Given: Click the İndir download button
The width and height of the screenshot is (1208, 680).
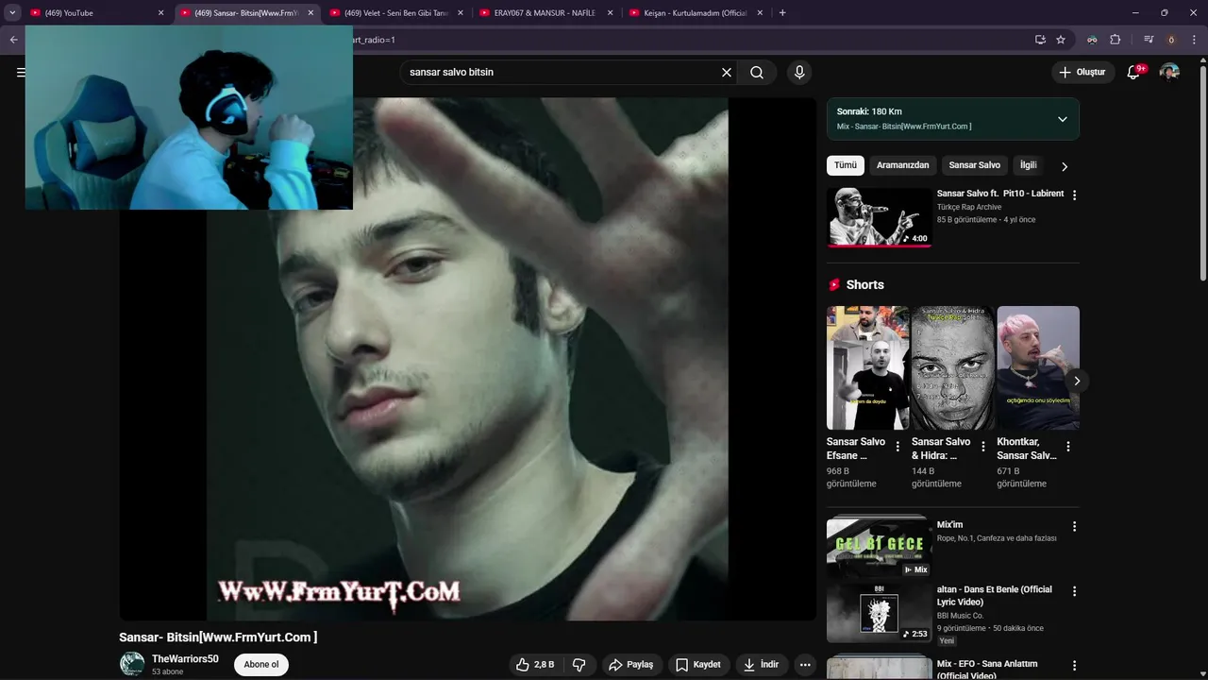Looking at the screenshot, I should [x=761, y=665].
